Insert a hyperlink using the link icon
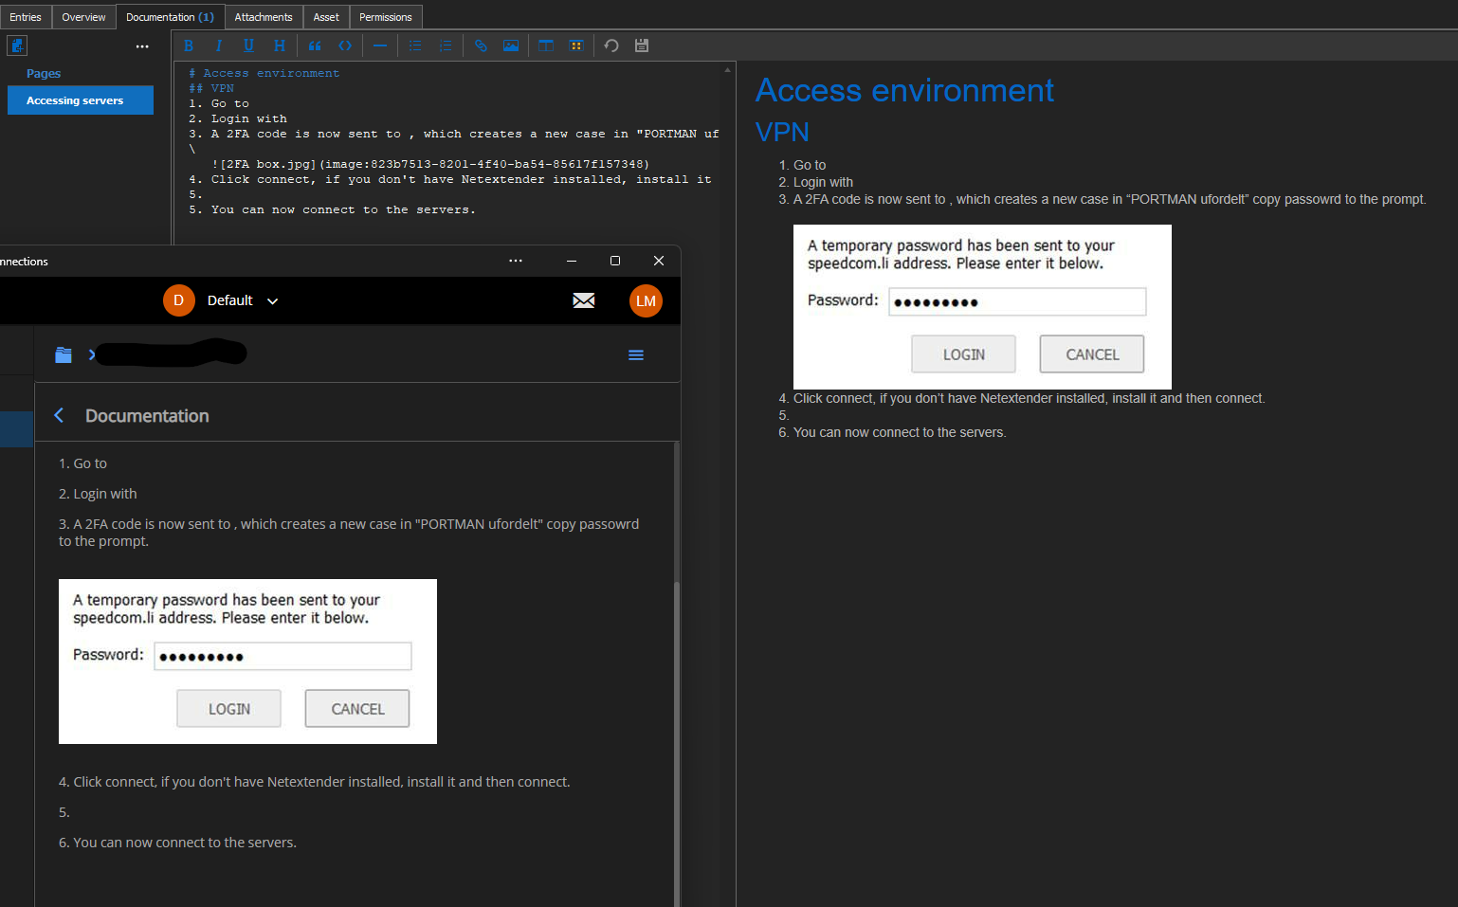This screenshot has width=1458, height=907. pos(481,45)
